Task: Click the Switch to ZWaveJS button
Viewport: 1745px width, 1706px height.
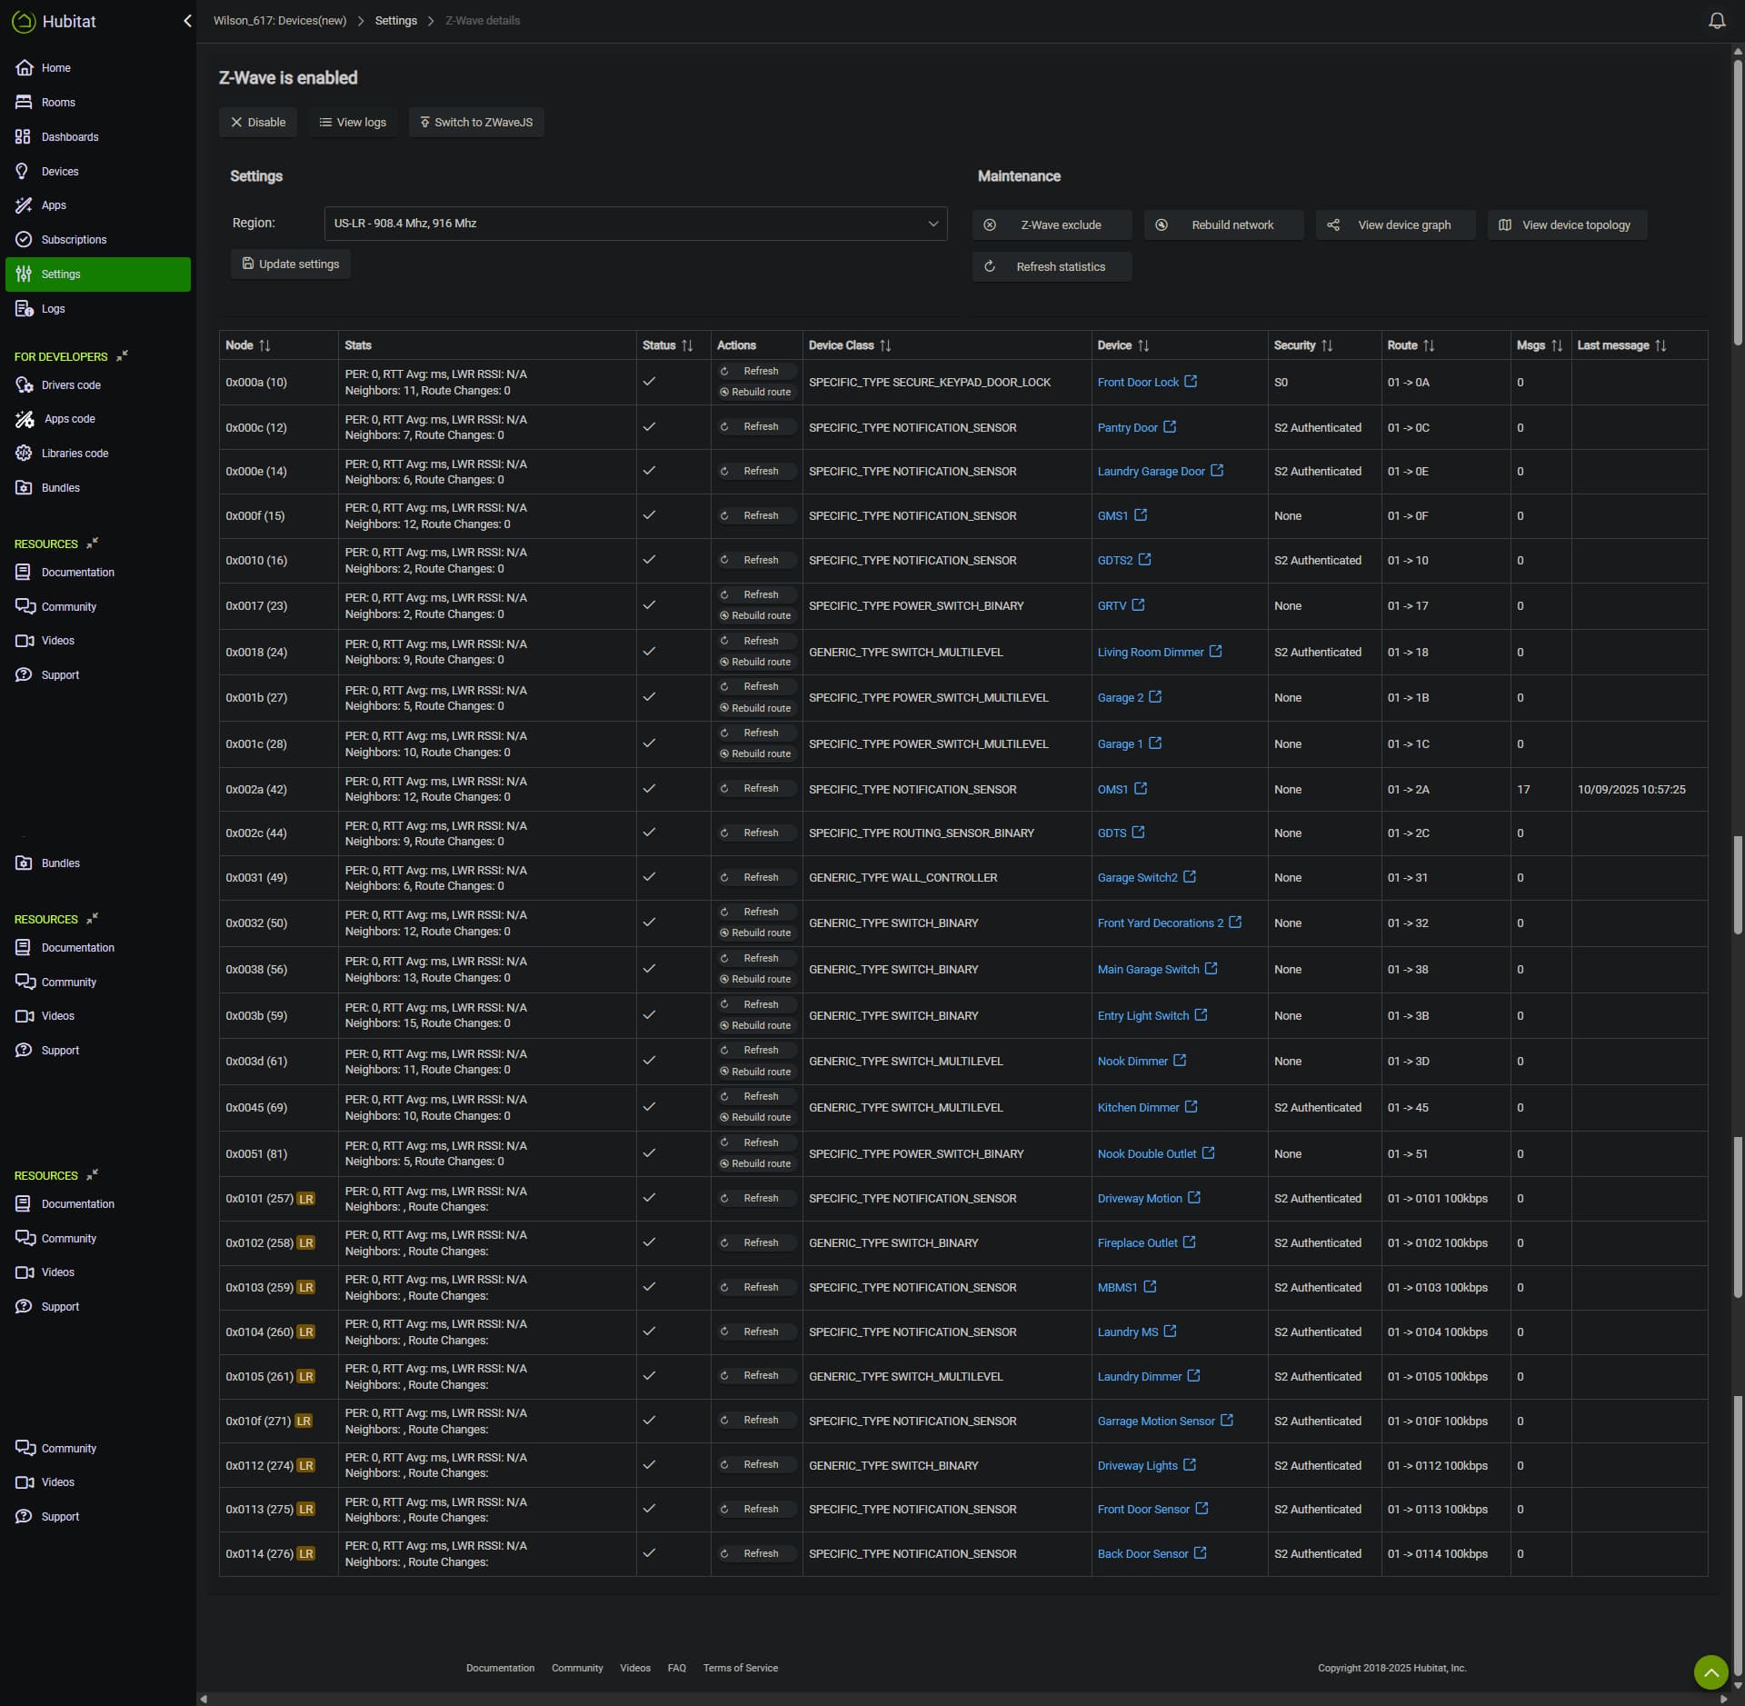Action: (475, 123)
